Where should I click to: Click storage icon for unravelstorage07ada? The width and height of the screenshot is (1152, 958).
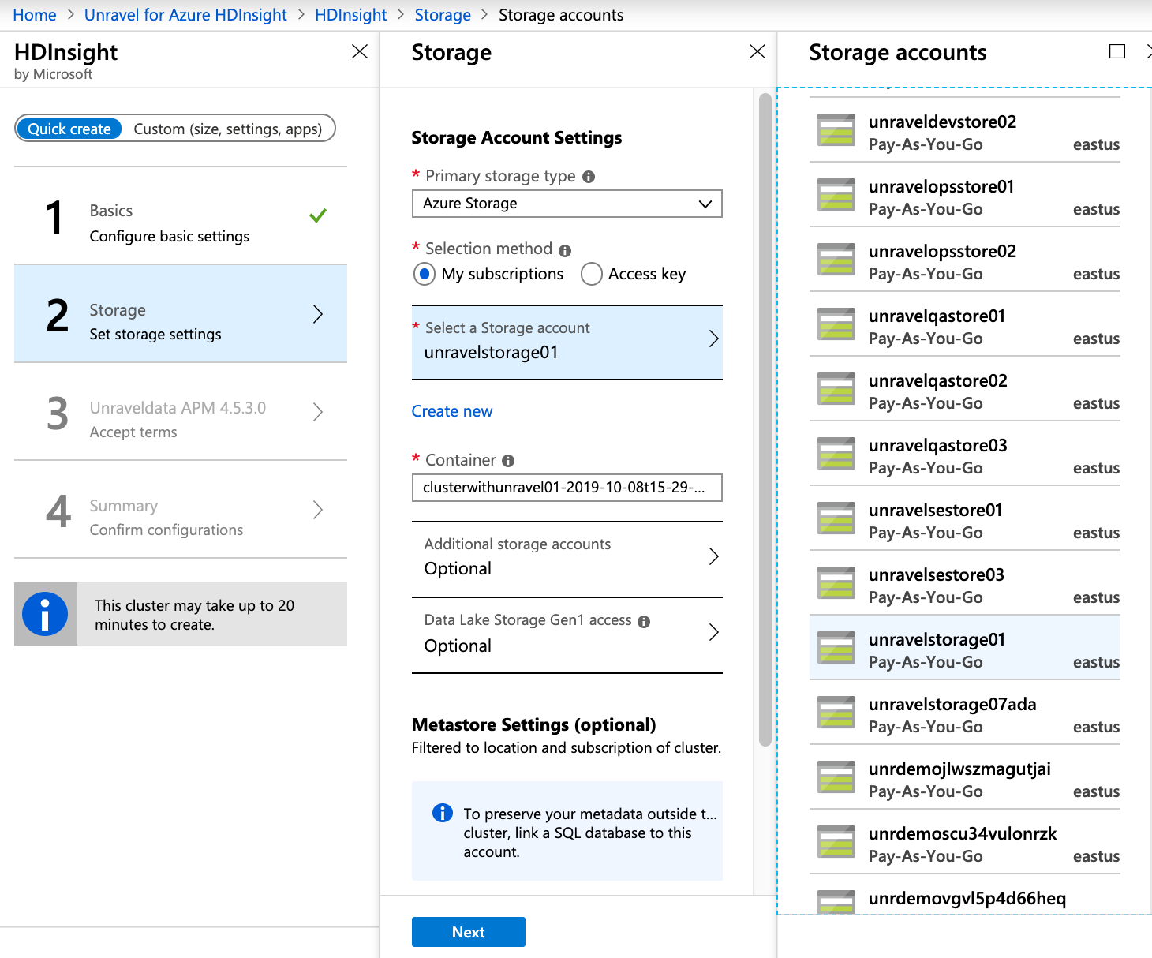click(836, 713)
